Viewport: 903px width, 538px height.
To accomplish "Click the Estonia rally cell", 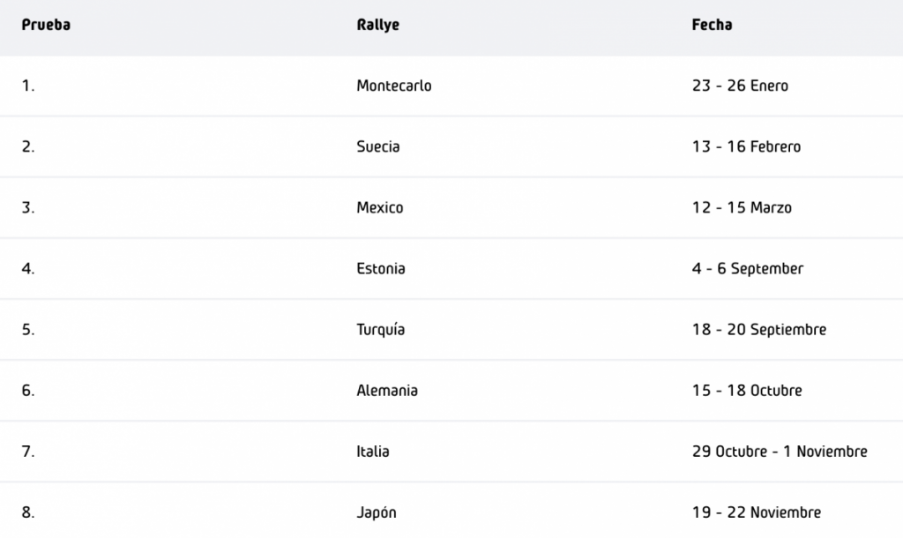I will pos(381,268).
